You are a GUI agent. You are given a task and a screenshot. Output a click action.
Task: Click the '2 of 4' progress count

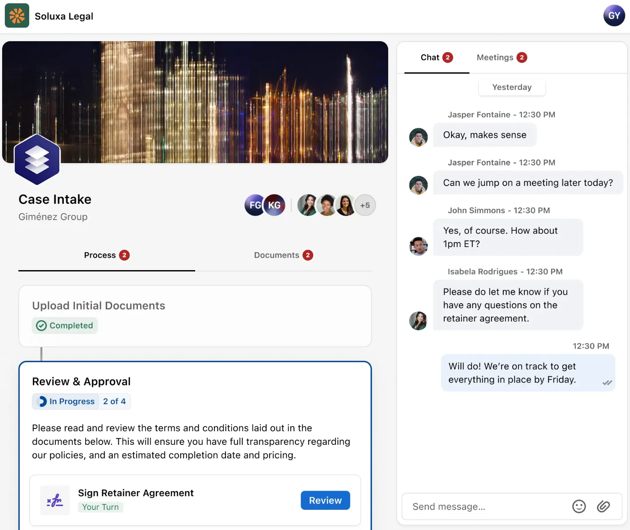[115, 402]
